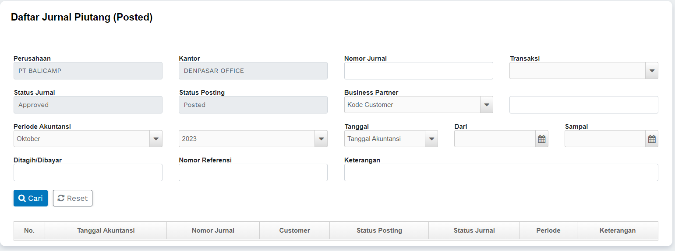Image resolution: width=675 pixels, height=251 pixels.
Task: Click into the Ditagih/Dibayar field
Action: point(88,172)
